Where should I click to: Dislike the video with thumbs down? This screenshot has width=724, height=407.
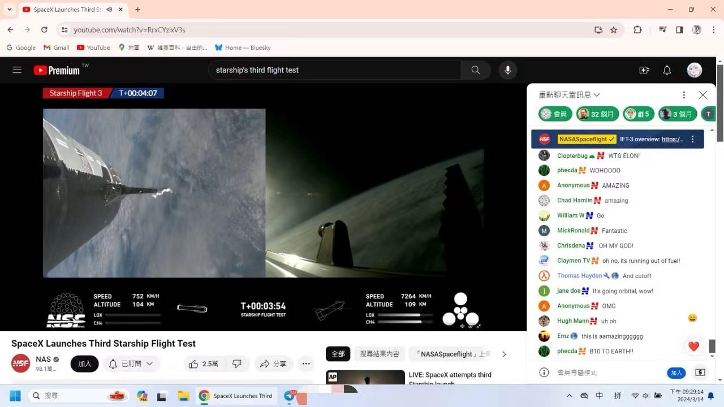(x=237, y=363)
